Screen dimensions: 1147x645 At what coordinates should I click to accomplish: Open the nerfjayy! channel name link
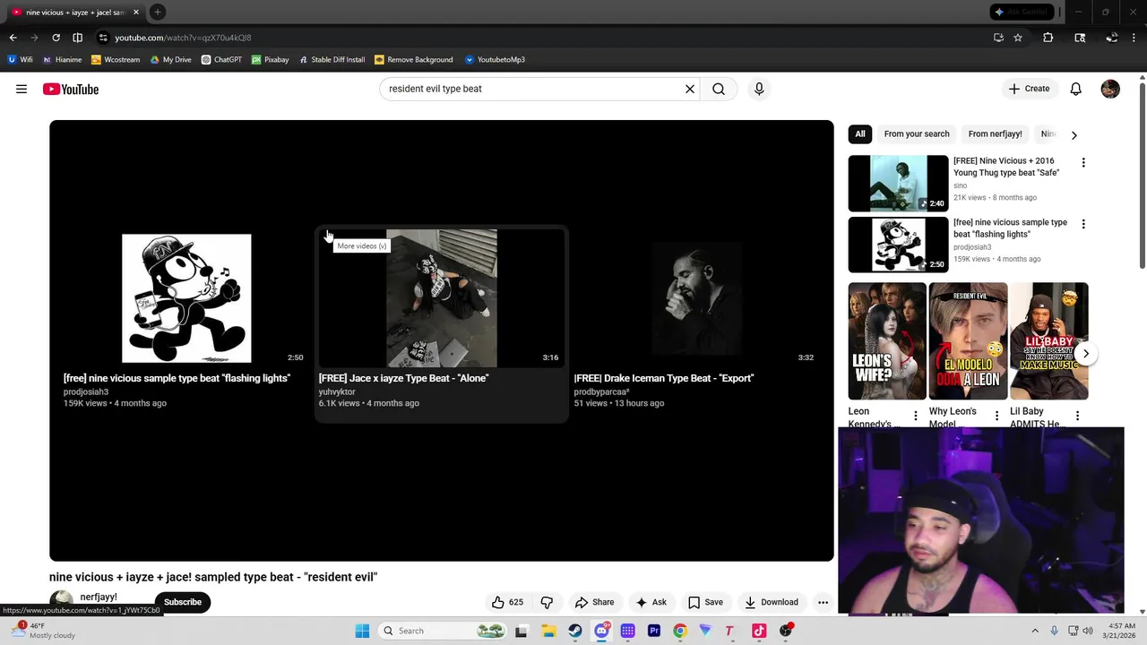pos(99,597)
